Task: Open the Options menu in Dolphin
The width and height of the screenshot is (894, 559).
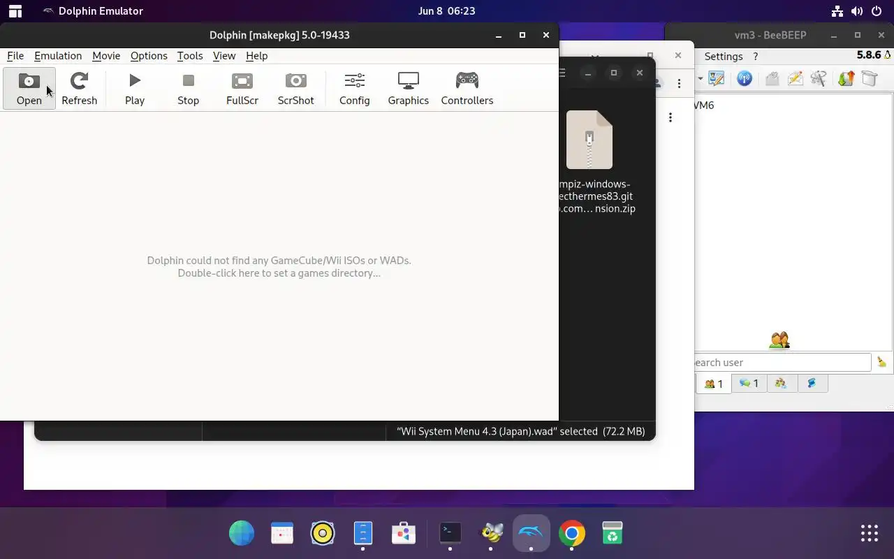Action: pos(149,56)
